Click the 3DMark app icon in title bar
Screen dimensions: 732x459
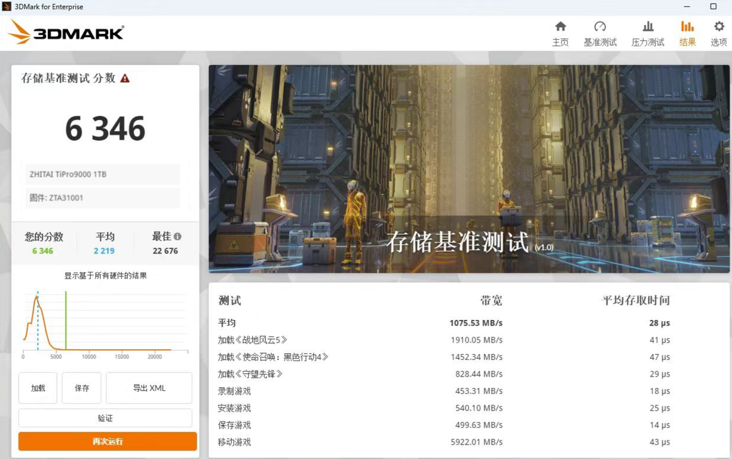click(6, 6)
